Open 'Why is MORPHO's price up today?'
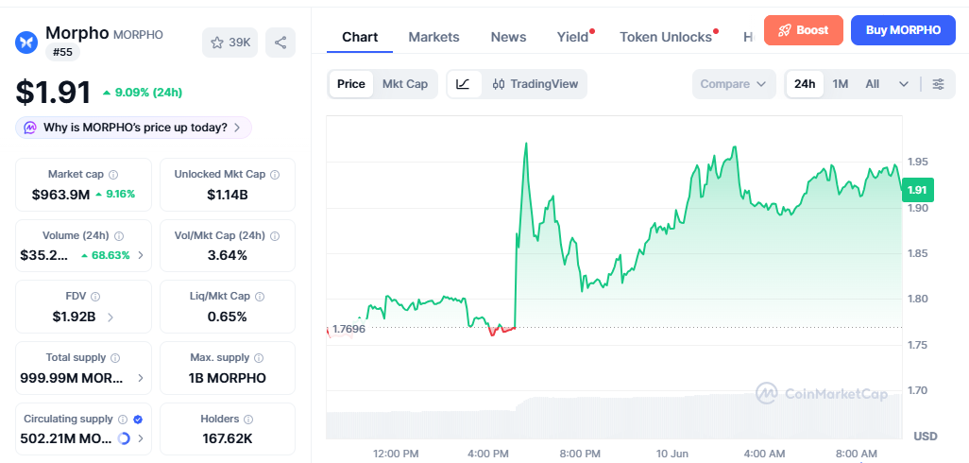The image size is (969, 463). point(133,128)
